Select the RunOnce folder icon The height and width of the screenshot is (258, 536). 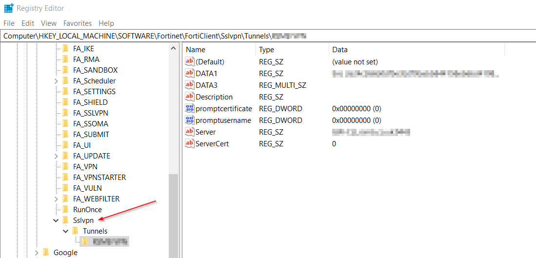(66, 210)
